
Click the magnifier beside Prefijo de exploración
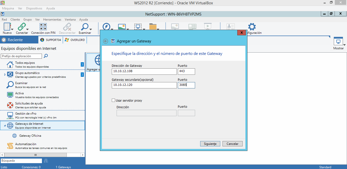pyautogui.click(x=46, y=56)
